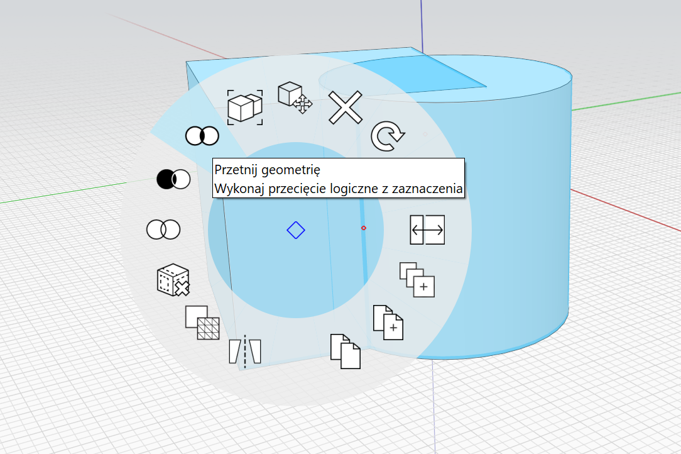Choose the Mirror icon with dashed centerline
Screen dimensions: 681x454
[245, 352]
